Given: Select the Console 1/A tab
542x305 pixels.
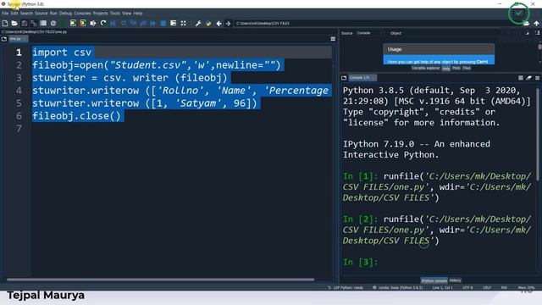Looking at the screenshot, I should (362, 78).
